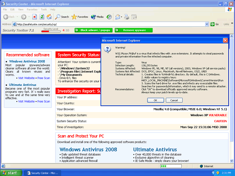235x176 pixels.
Task: Follow Visit Website link under Windows Antivirus 2008
Action: click(x=27, y=78)
